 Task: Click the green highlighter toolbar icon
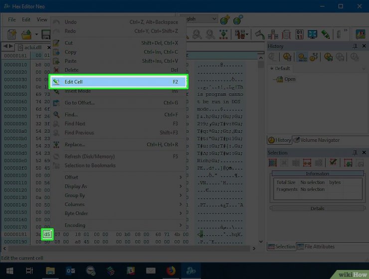(x=325, y=34)
